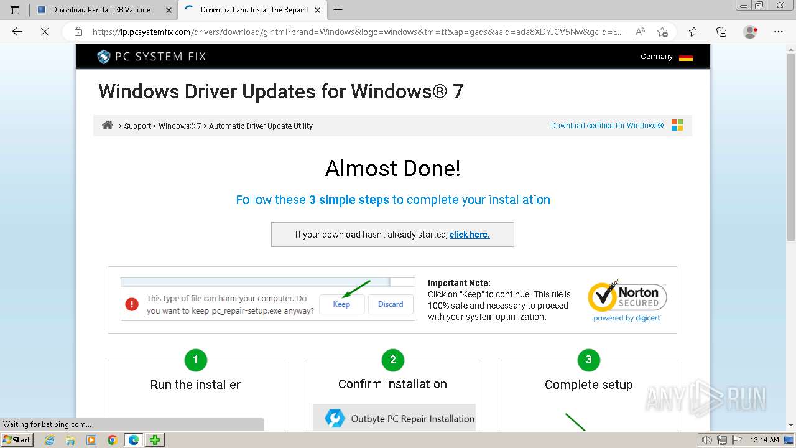This screenshot has width=796, height=448.
Task: Click the Norton Secured badge
Action: [627, 300]
